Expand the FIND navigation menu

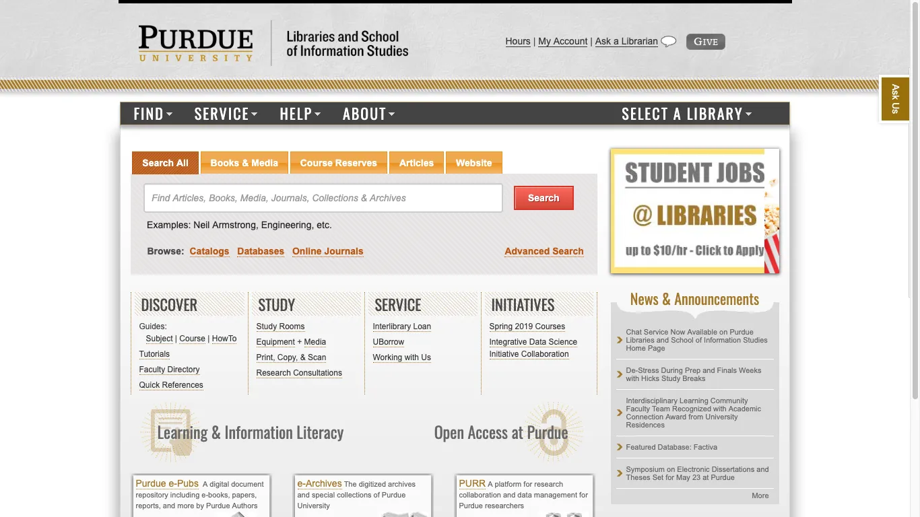tap(152, 114)
